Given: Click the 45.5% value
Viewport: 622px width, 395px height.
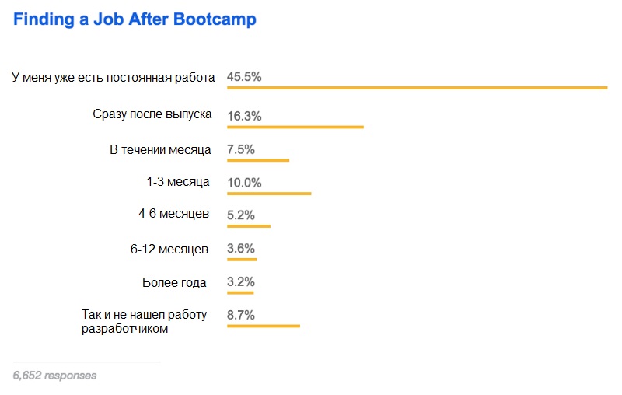Looking at the screenshot, I should (x=244, y=77).
